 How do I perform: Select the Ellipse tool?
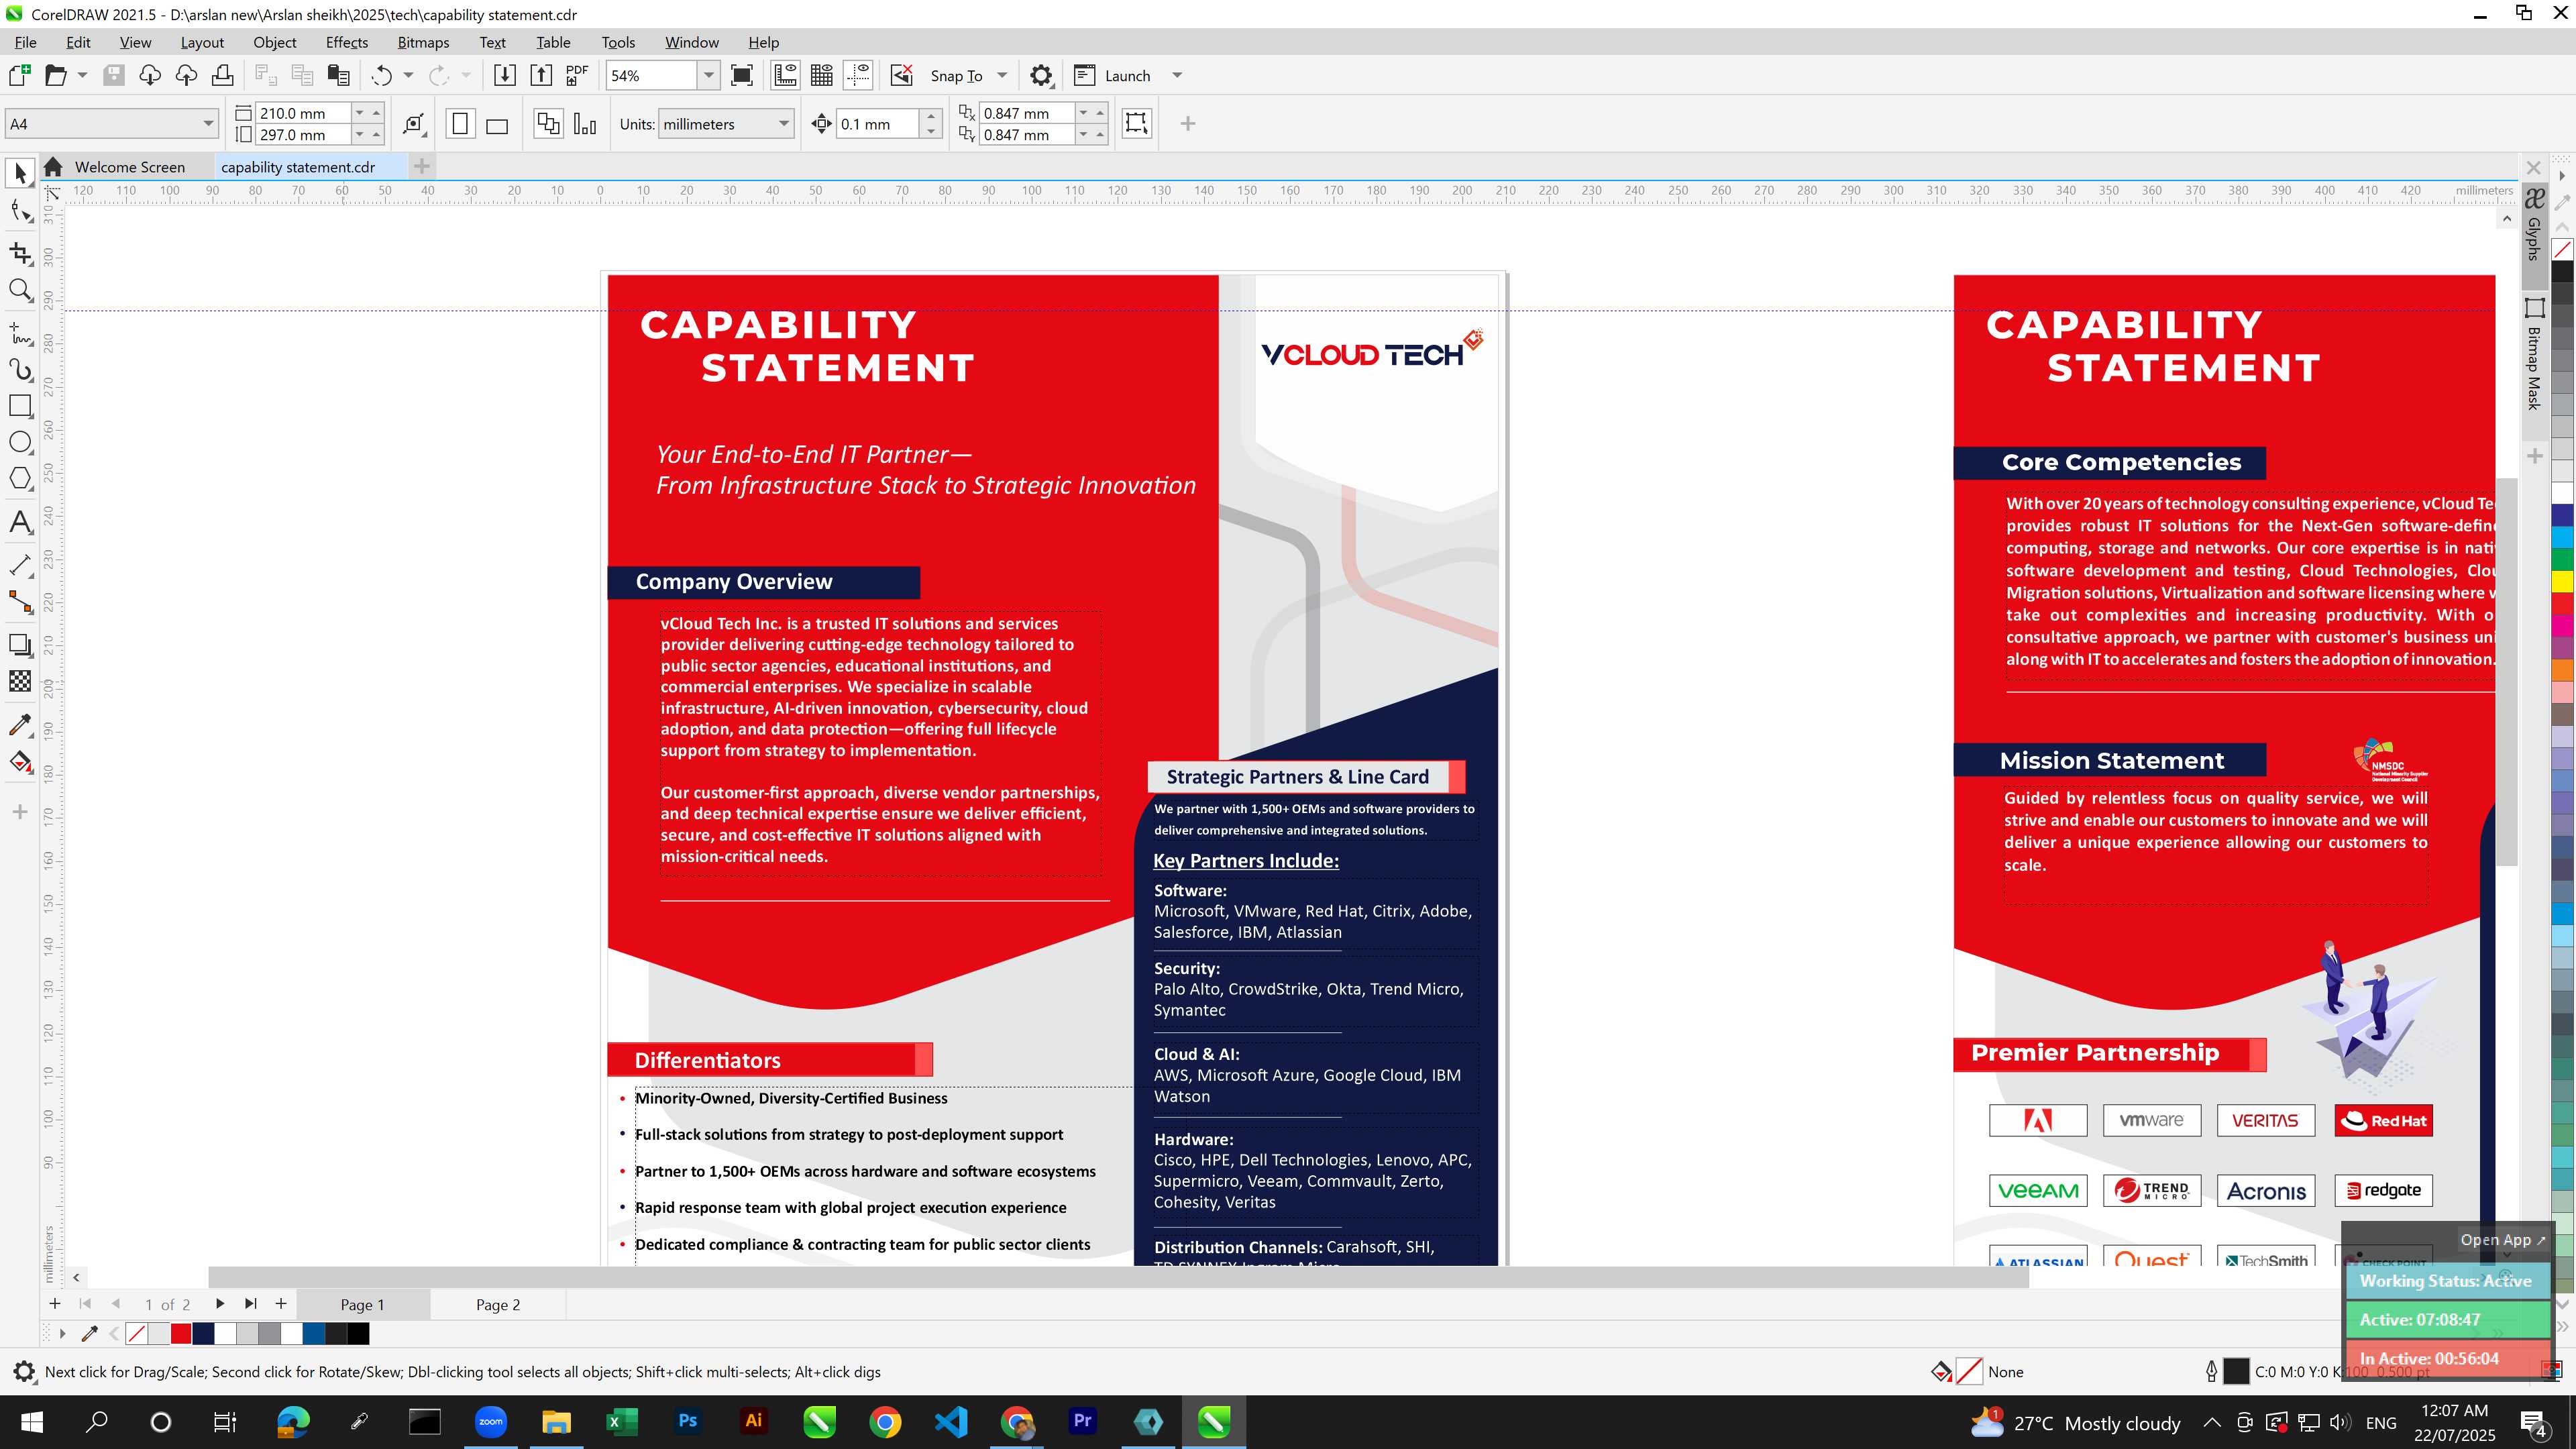[20, 442]
